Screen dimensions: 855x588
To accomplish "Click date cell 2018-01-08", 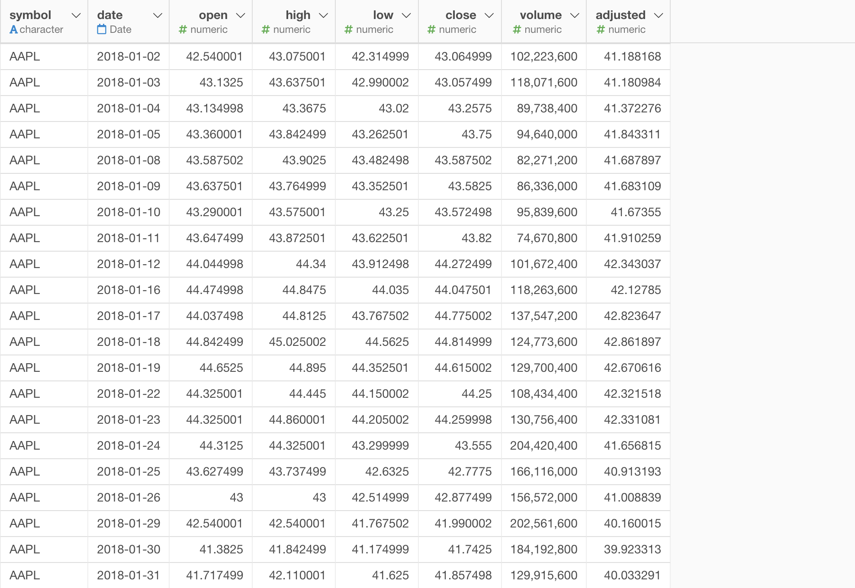I will click(x=129, y=160).
